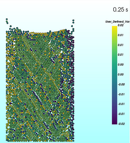The width and height of the screenshot is (130, 143).
Task: Pick the yellow top end of color bar
Action: tap(114, 27)
